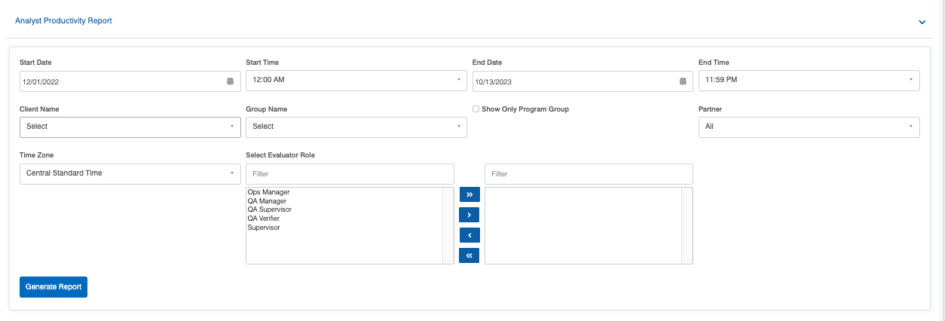Expand the Group Name select box
The height and width of the screenshot is (321, 945).
point(356,127)
